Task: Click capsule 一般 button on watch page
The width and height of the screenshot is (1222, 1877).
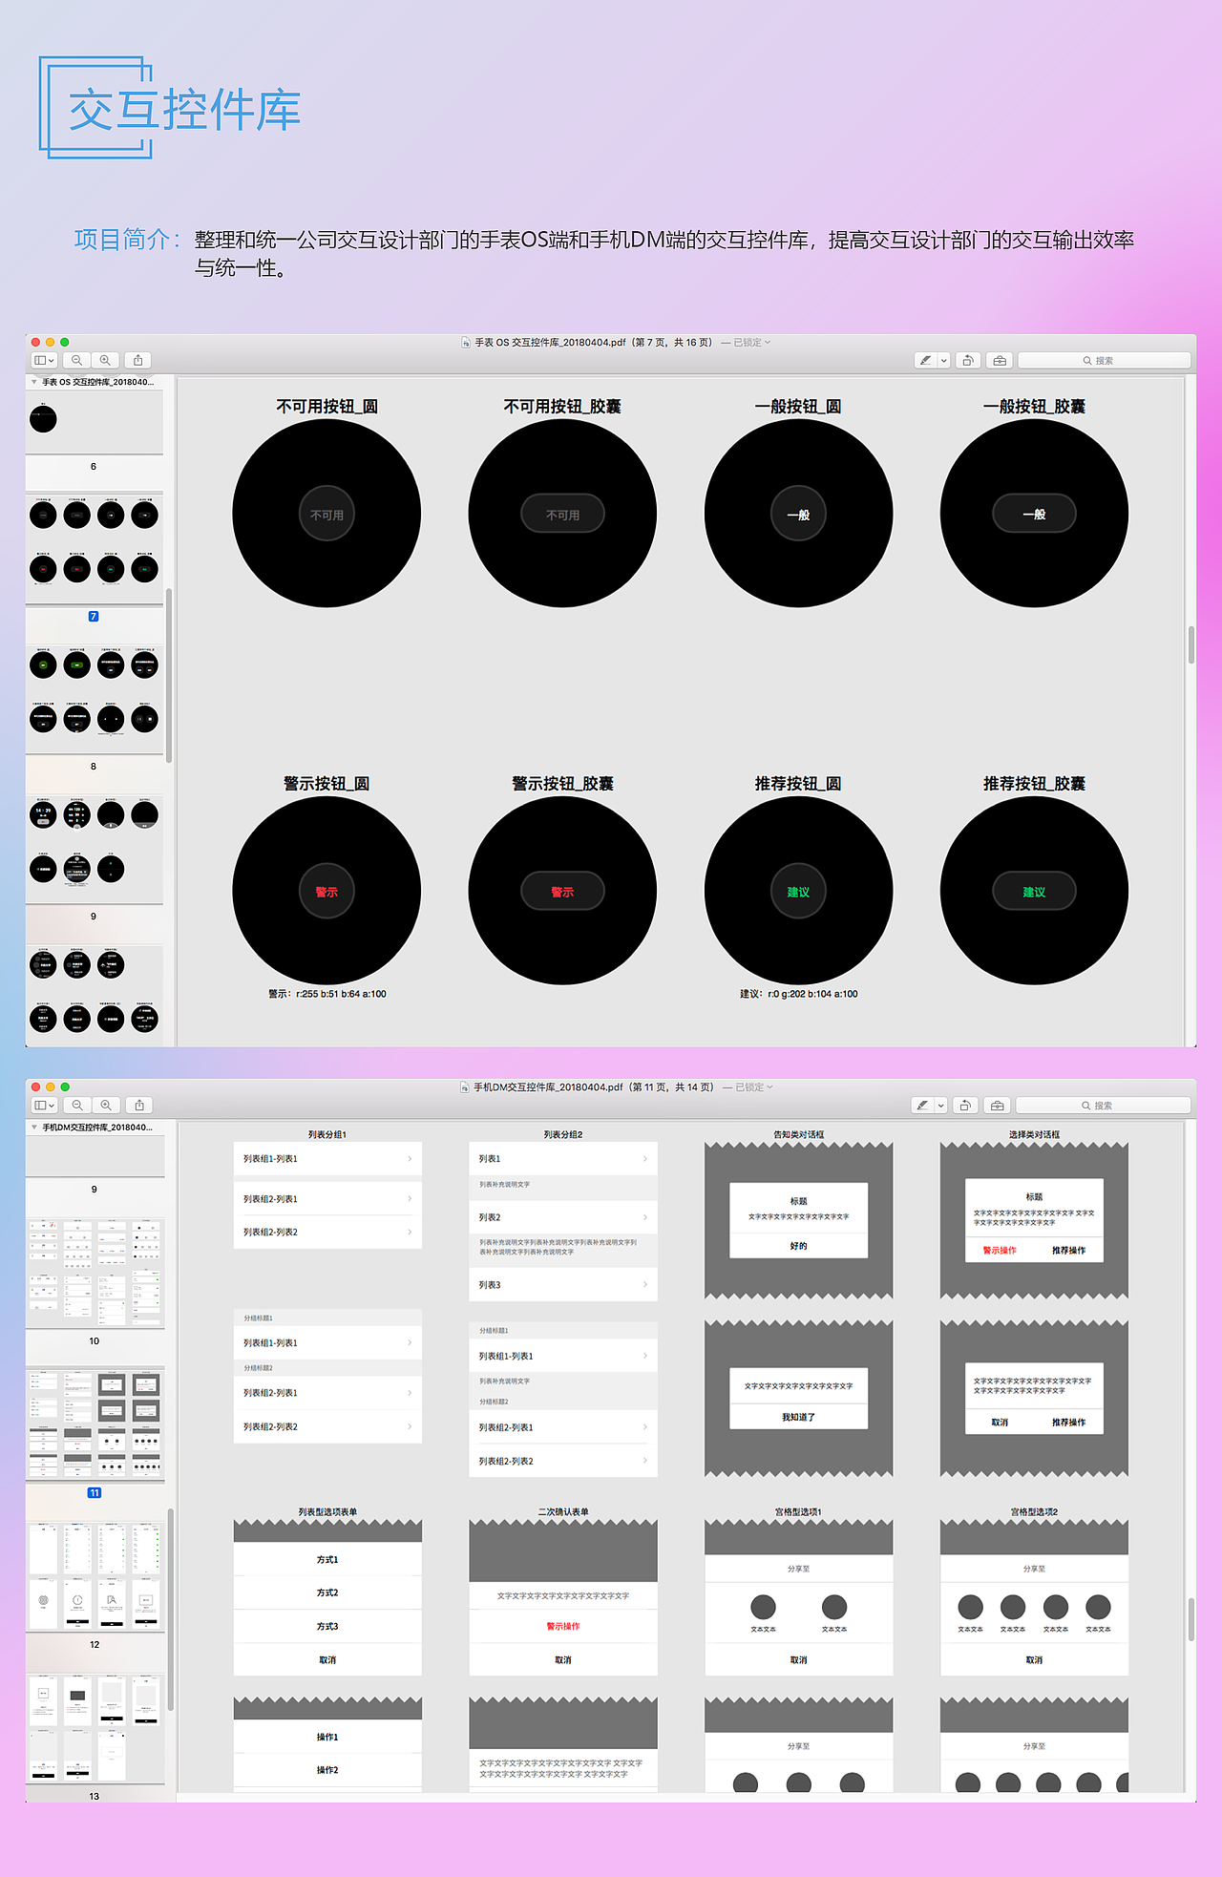Action: (1034, 514)
